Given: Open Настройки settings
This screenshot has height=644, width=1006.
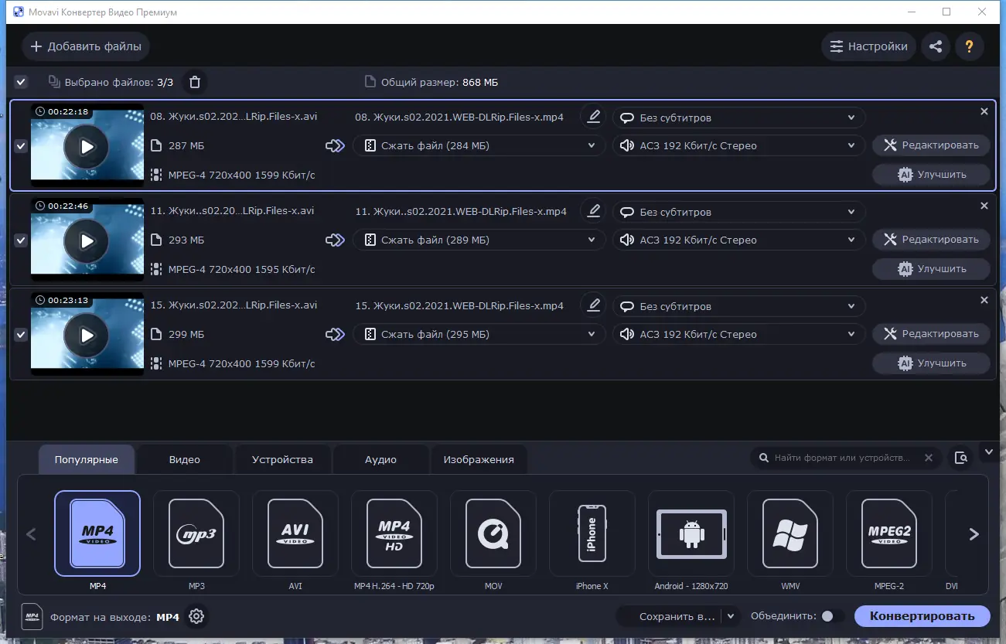Looking at the screenshot, I should [869, 46].
